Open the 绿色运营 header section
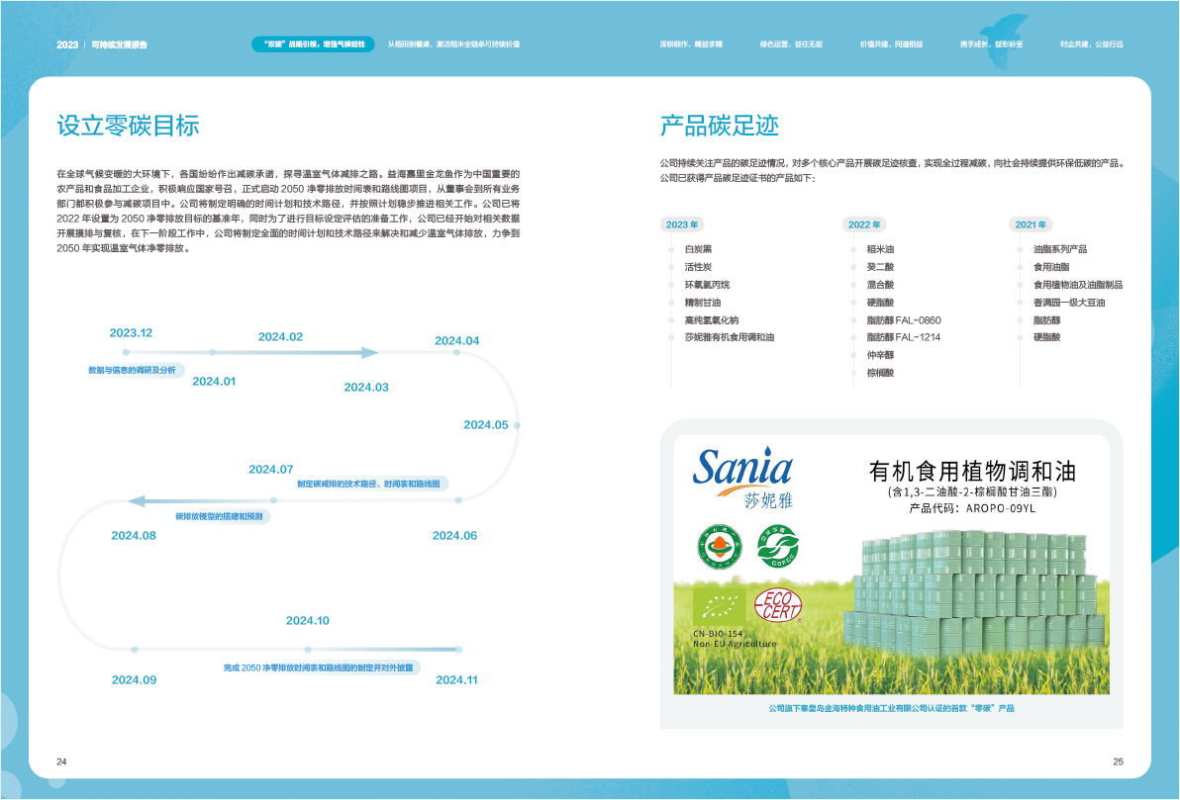1180x800 pixels. (x=791, y=44)
